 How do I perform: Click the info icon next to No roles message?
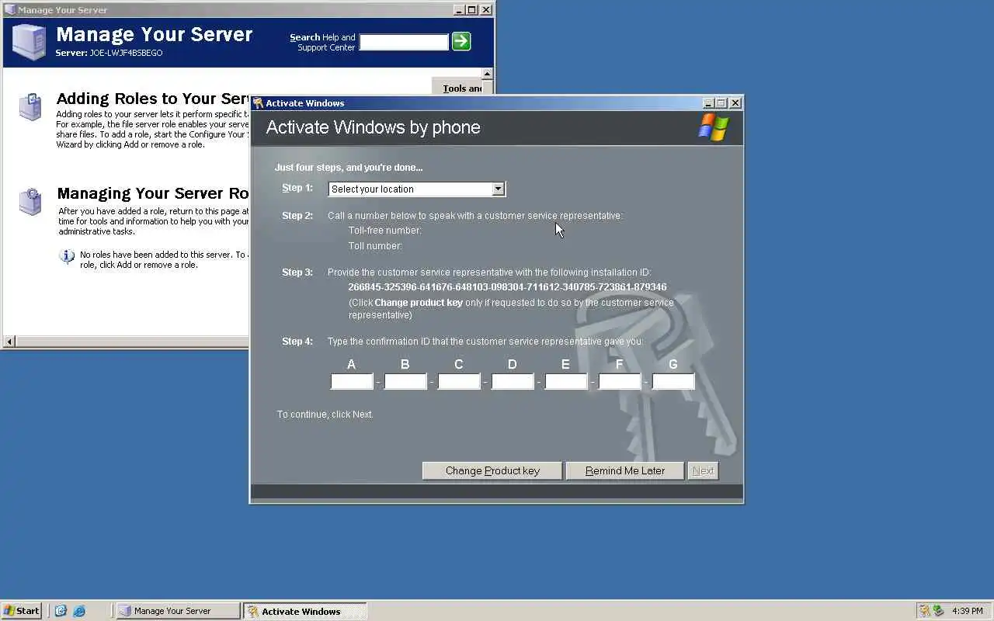[x=68, y=257]
